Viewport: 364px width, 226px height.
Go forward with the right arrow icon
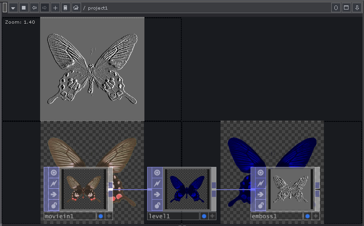point(45,8)
